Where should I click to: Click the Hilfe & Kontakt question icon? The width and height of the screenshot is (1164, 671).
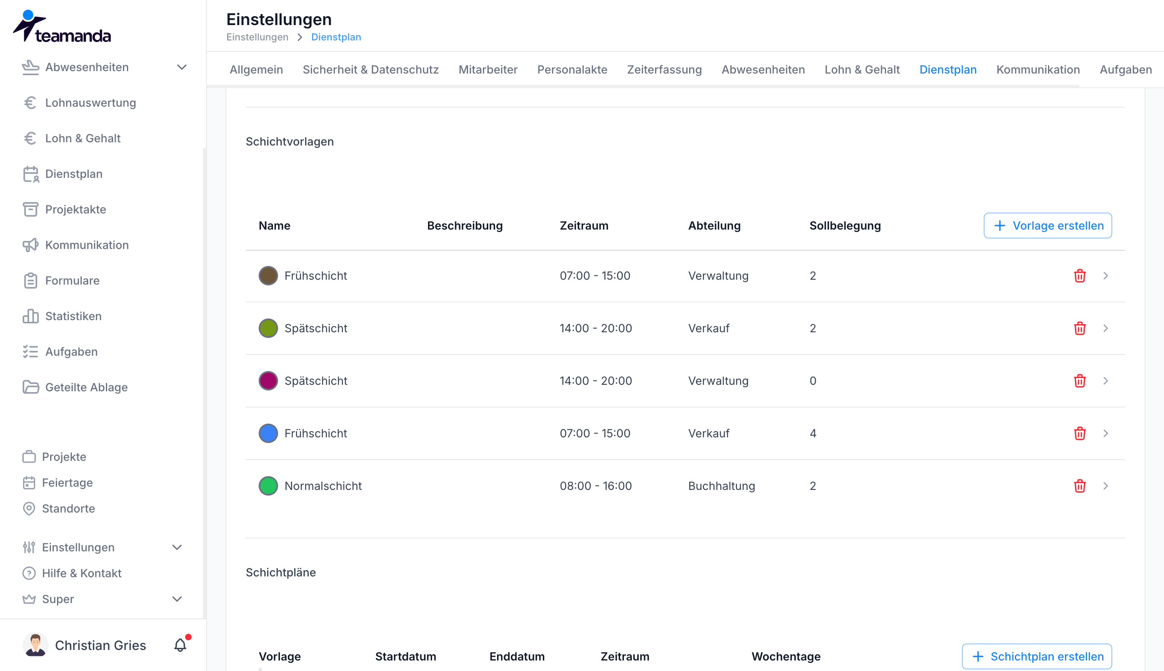(x=29, y=573)
